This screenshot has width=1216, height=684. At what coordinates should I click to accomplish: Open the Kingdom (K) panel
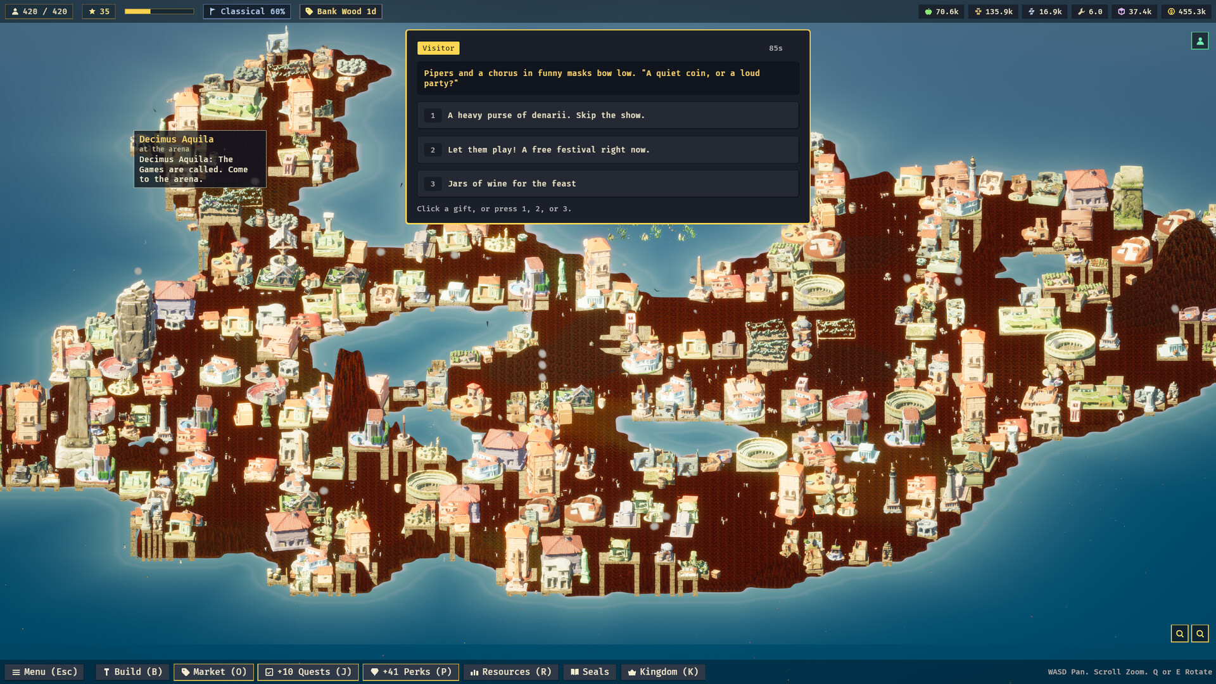[662, 672]
